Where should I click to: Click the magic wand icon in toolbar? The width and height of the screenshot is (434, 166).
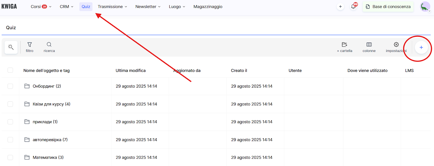pos(11,47)
